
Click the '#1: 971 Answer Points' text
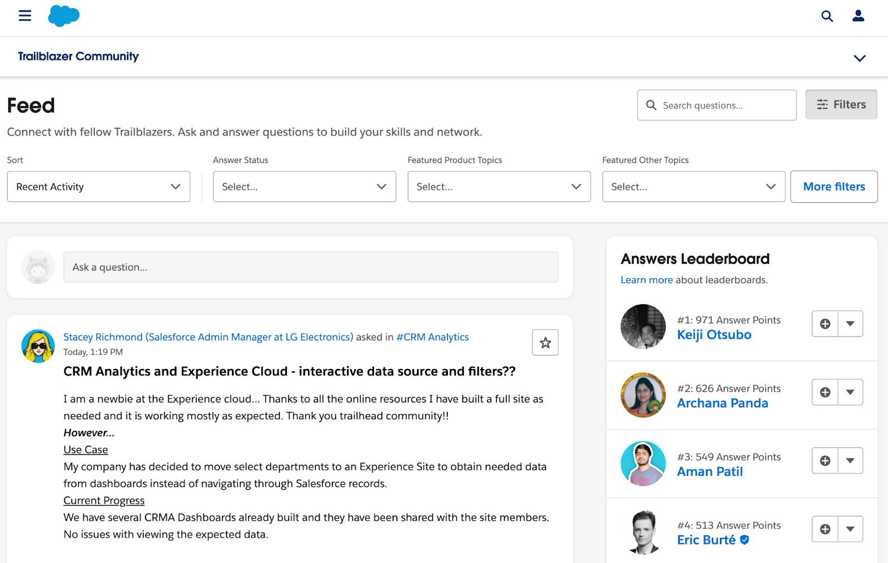pyautogui.click(x=729, y=320)
